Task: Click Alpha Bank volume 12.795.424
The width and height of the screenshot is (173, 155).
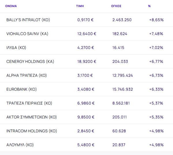Action: [123, 75]
